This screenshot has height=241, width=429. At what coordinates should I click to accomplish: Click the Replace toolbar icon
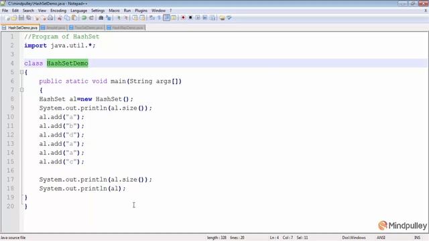click(x=109, y=18)
